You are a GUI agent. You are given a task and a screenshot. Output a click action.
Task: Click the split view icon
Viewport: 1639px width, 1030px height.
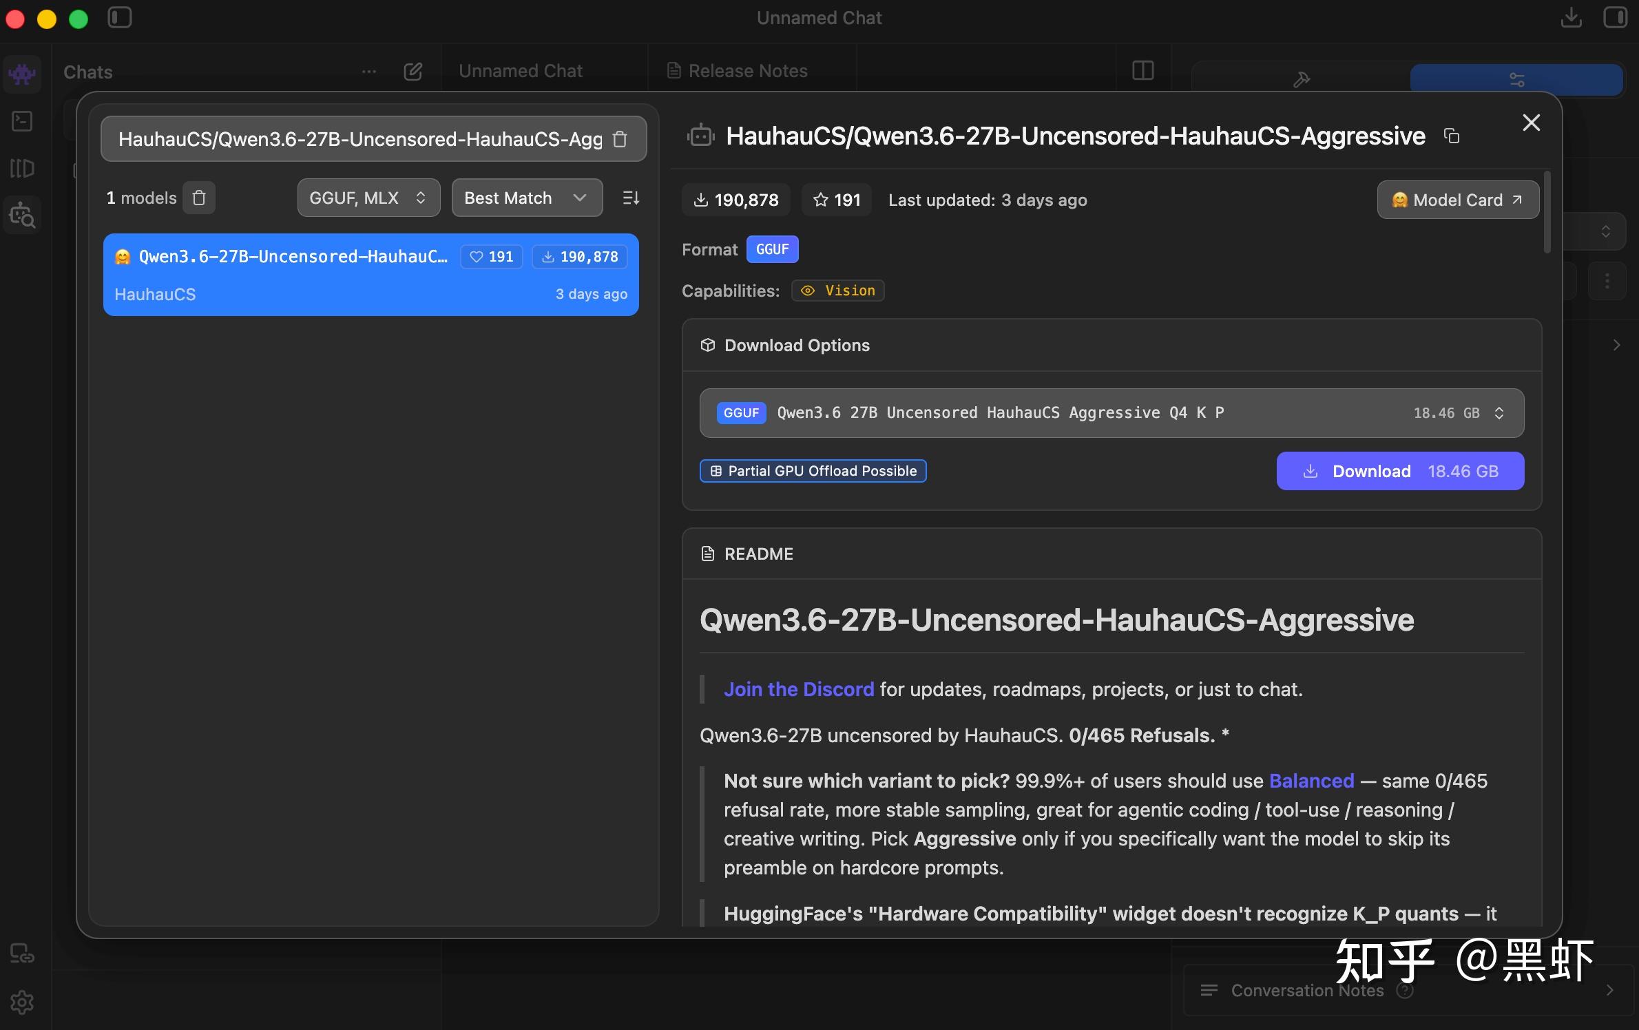(1142, 71)
